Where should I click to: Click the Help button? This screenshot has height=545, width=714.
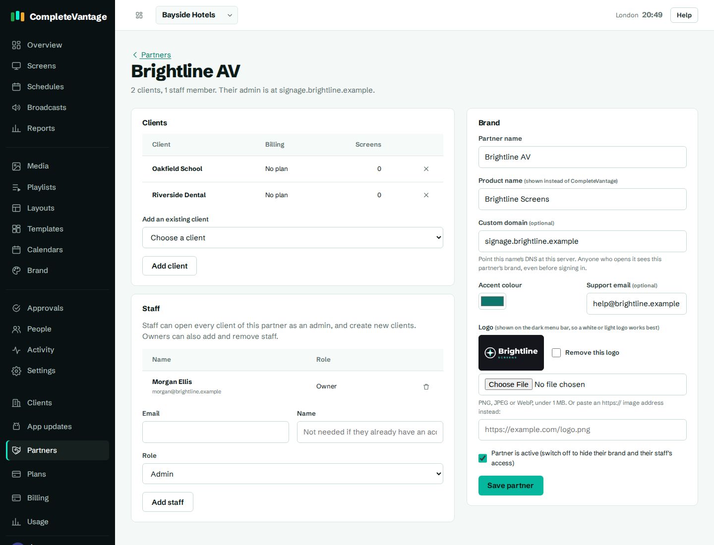coord(684,15)
